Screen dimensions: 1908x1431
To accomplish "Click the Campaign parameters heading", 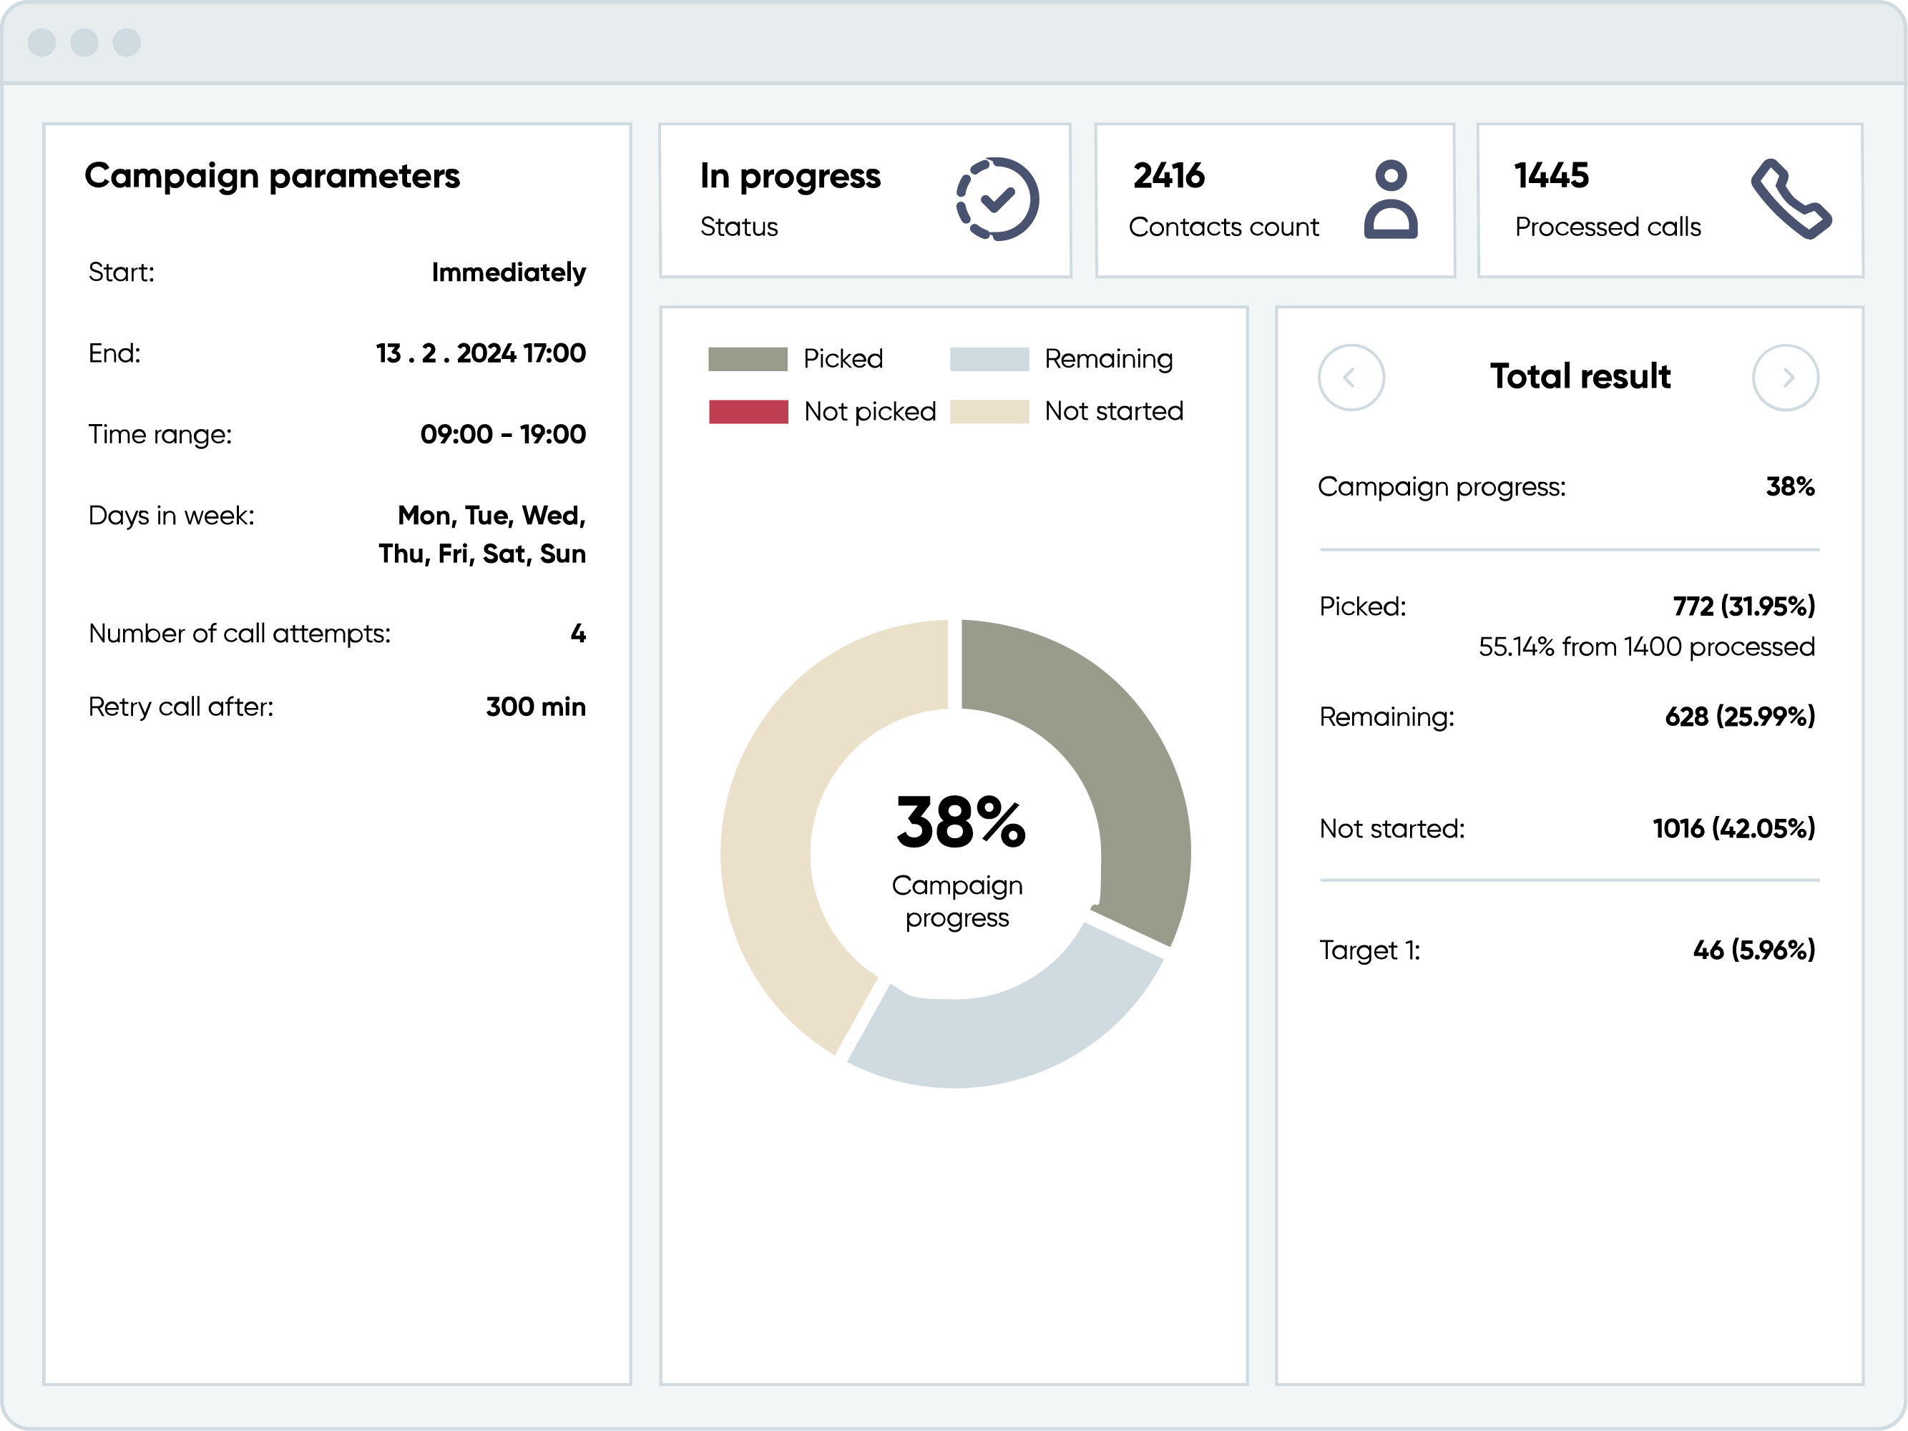I will tap(272, 176).
